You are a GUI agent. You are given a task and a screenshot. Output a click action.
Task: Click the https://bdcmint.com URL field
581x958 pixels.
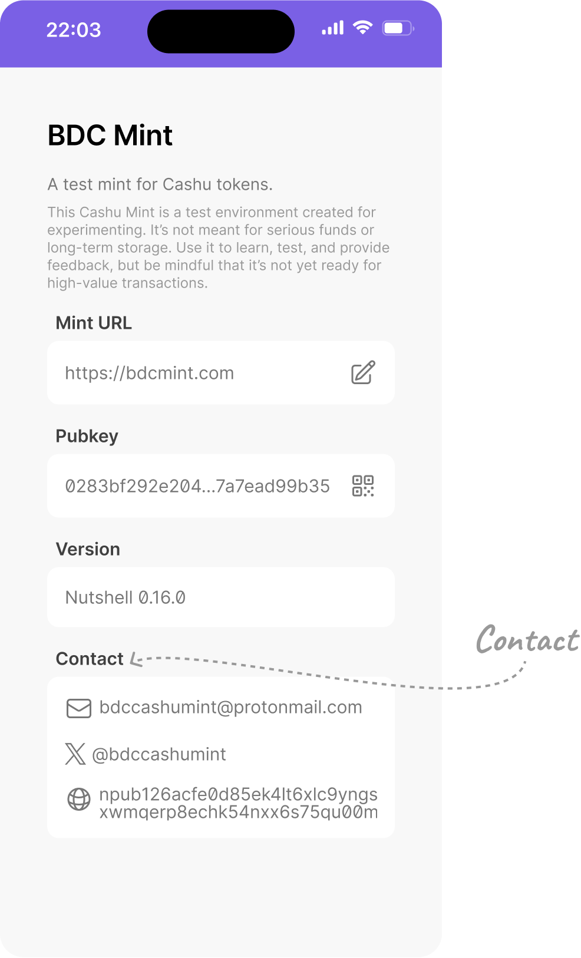click(x=221, y=373)
